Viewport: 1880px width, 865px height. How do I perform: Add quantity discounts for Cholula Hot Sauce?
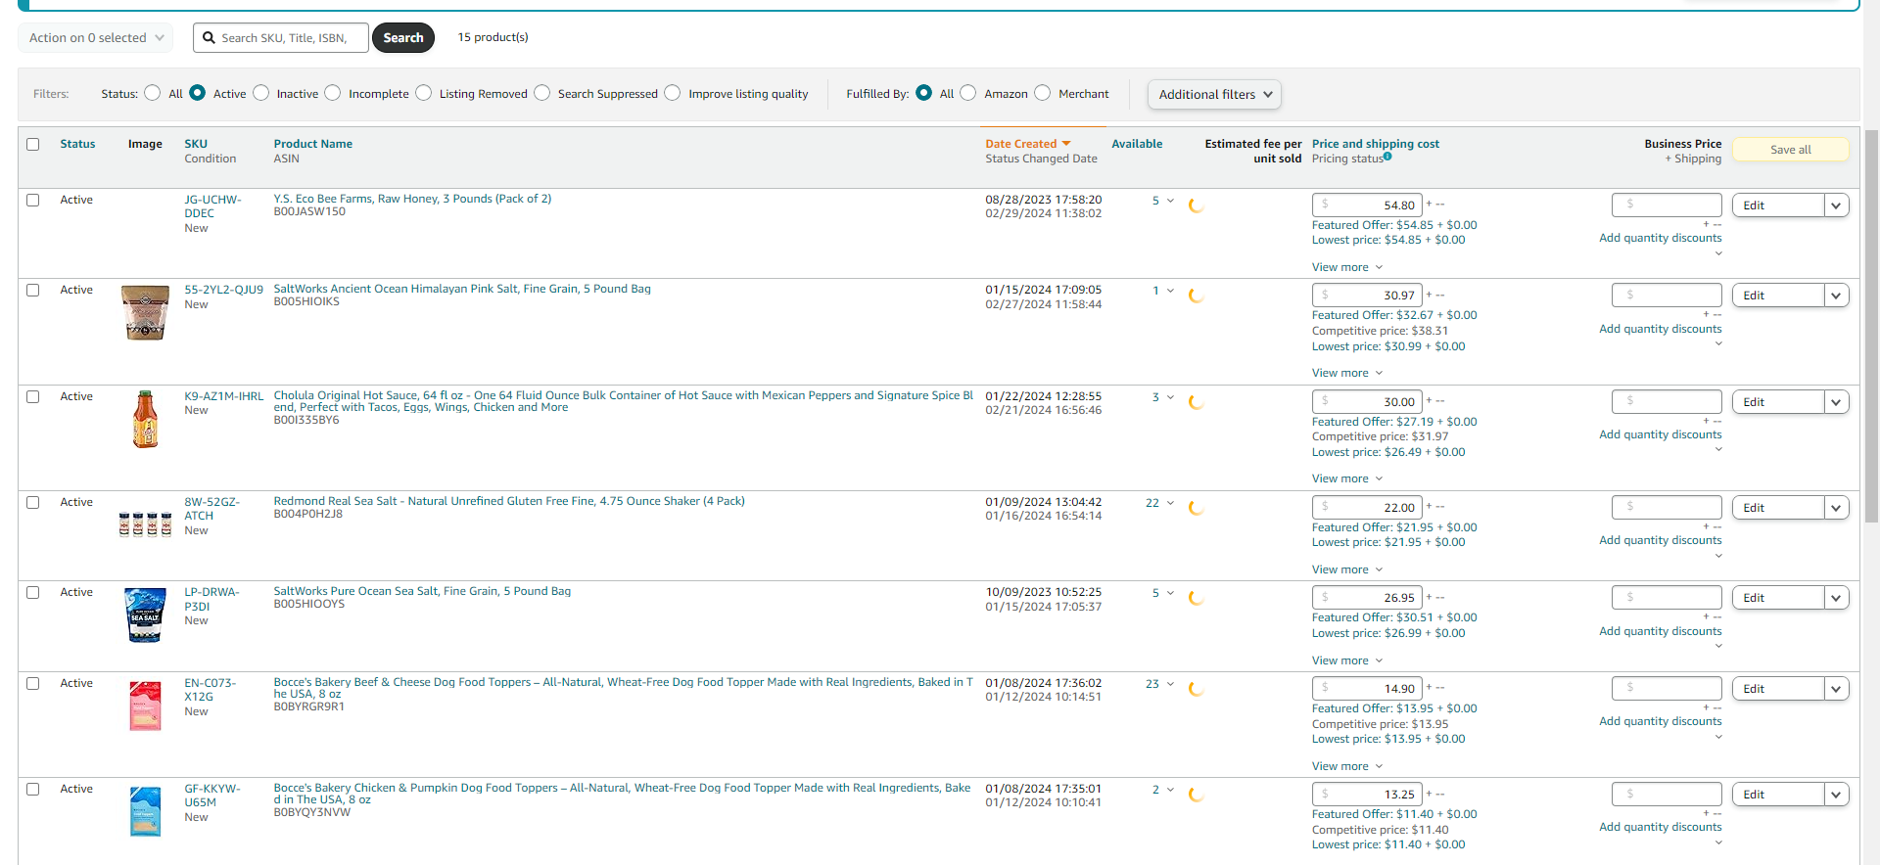[1660, 434]
